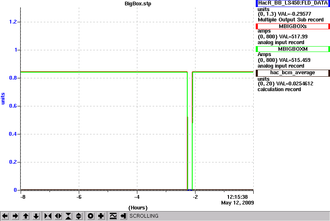Click the 1.2 y-axis tick label
Image resolution: width=330 pixels, height=221 pixels.
13,22
